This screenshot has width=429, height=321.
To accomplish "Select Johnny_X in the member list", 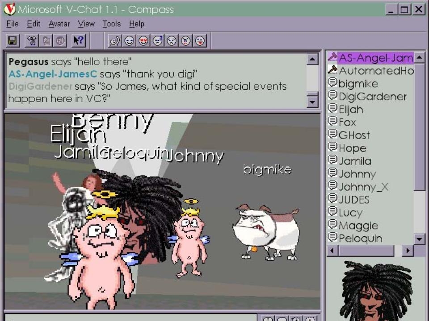I will click(363, 187).
